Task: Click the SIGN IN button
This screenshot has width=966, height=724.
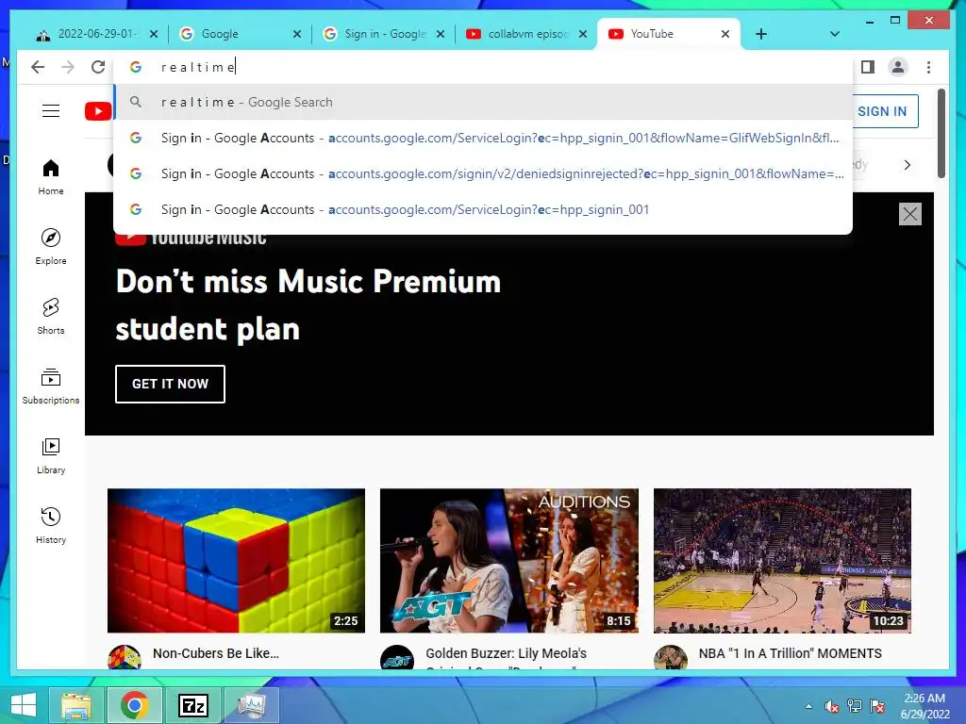Action: pyautogui.click(x=882, y=111)
